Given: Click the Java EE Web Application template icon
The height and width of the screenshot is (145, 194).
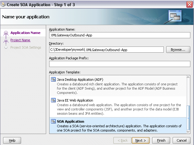Looking at the screenshot, I should [x=53, y=100].
